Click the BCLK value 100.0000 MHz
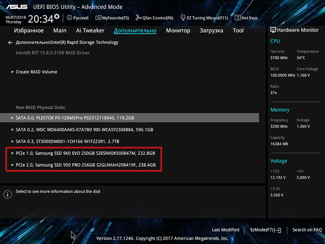Screen dimensions: 325x244 pyautogui.click(x=282, y=75)
